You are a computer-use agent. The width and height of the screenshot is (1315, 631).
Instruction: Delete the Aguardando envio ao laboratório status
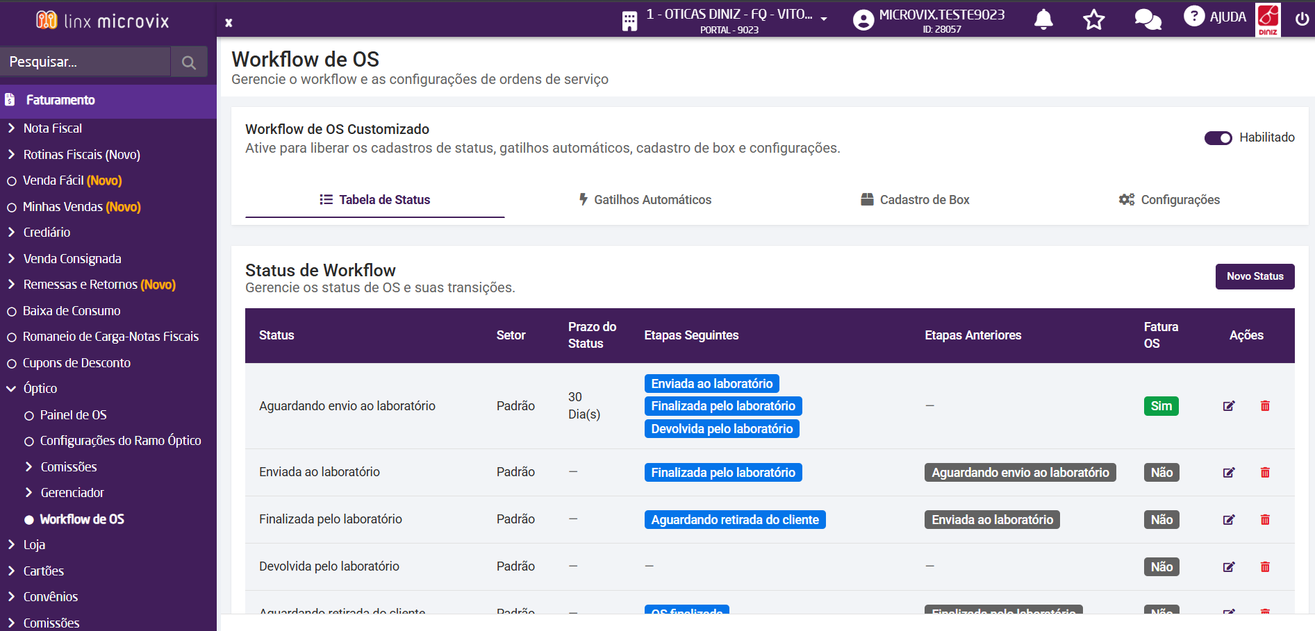pyautogui.click(x=1265, y=406)
